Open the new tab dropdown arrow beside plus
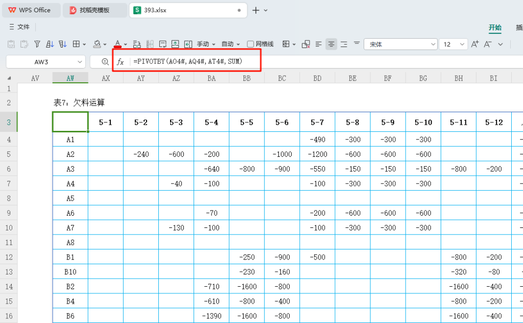 pos(266,10)
